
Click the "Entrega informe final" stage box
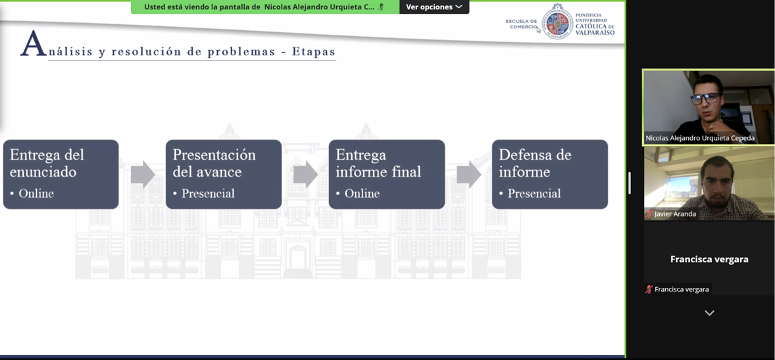(x=387, y=174)
